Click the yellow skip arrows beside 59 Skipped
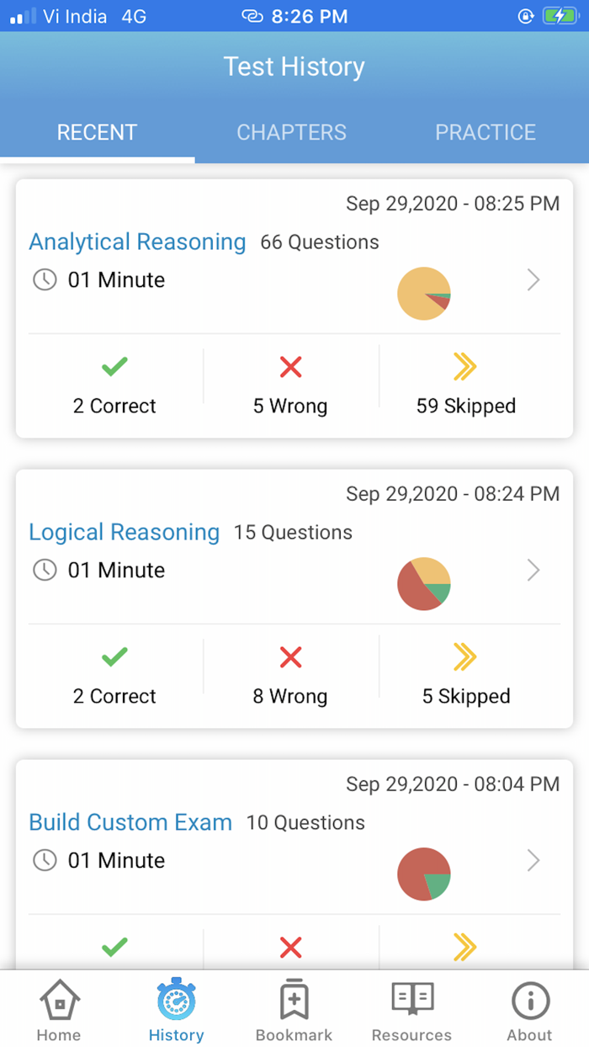 [465, 366]
